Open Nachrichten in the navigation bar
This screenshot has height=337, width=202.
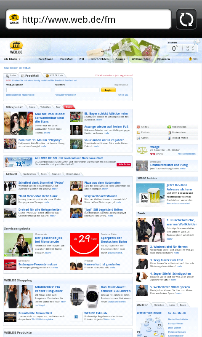[100, 59]
